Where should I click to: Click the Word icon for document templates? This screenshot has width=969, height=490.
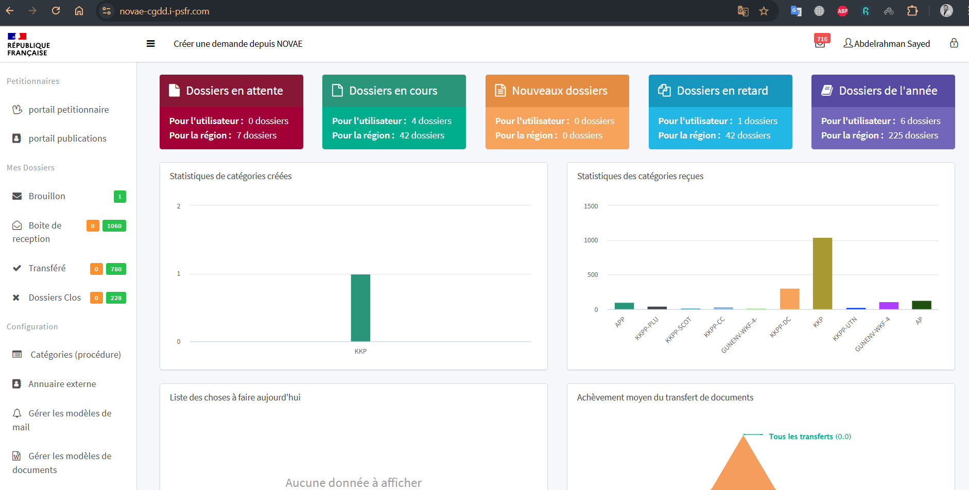pos(16,455)
